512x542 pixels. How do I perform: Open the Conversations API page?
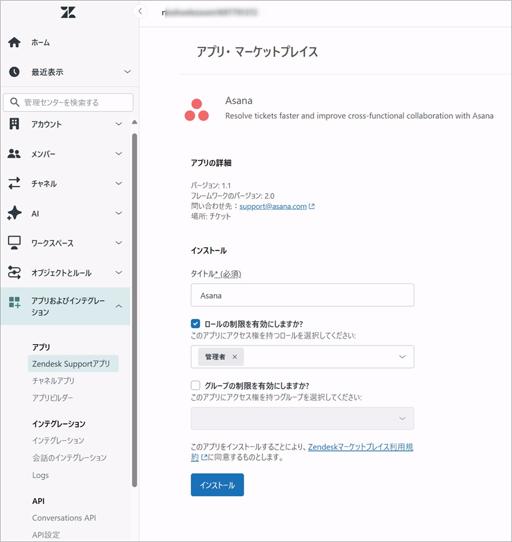coord(64,518)
